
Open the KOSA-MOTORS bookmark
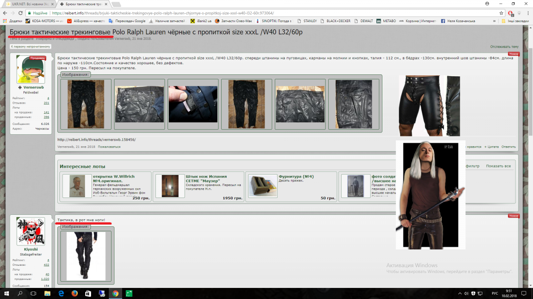[44, 21]
